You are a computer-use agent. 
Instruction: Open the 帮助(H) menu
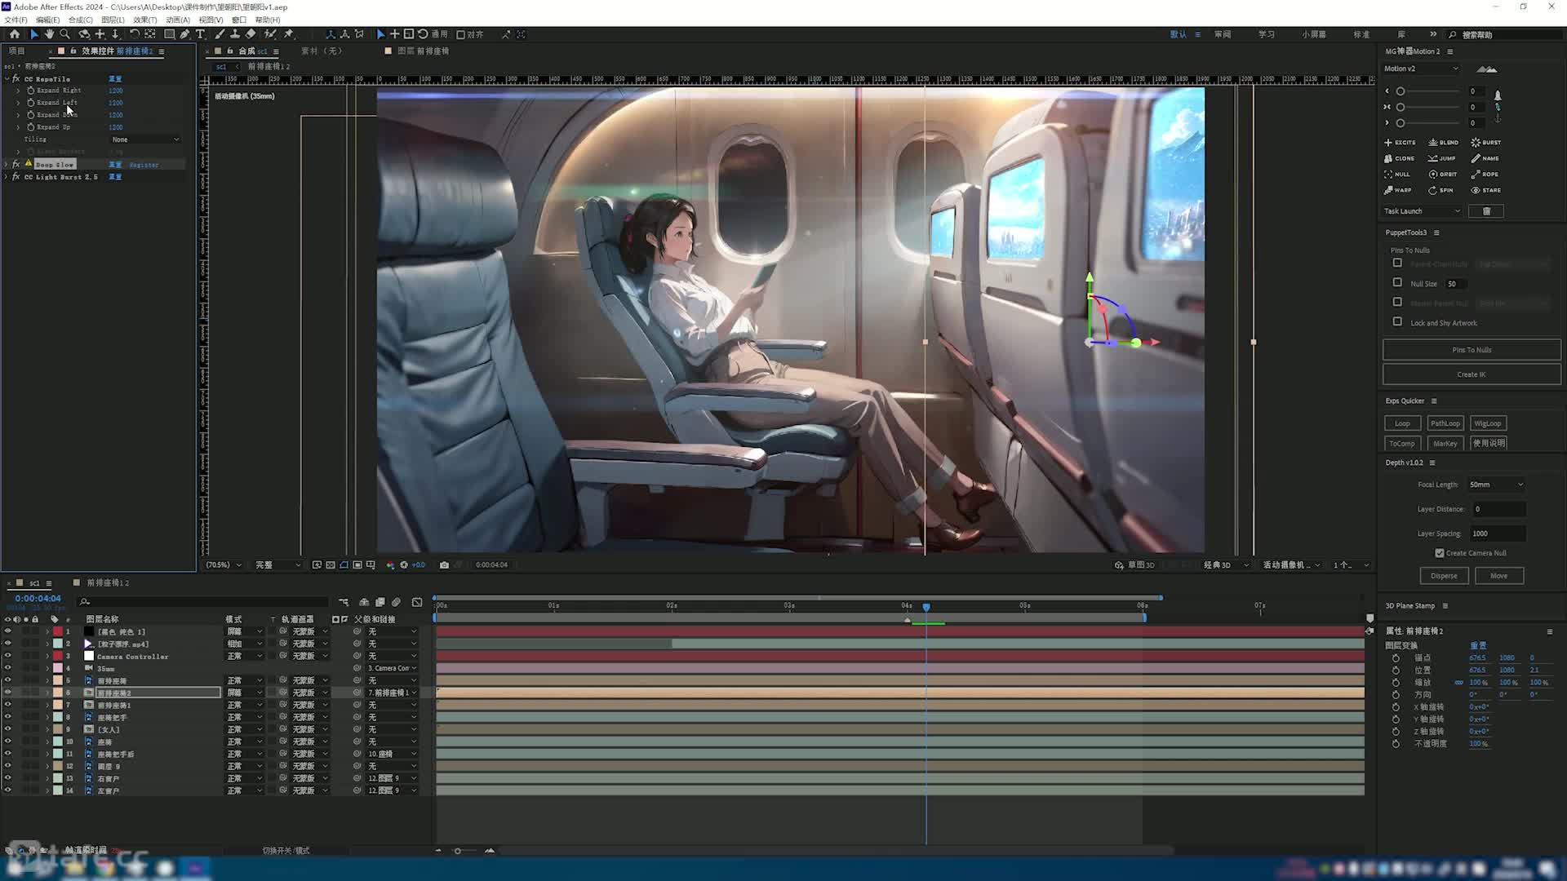click(267, 20)
